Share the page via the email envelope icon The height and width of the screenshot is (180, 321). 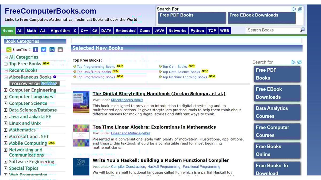tap(60, 50)
